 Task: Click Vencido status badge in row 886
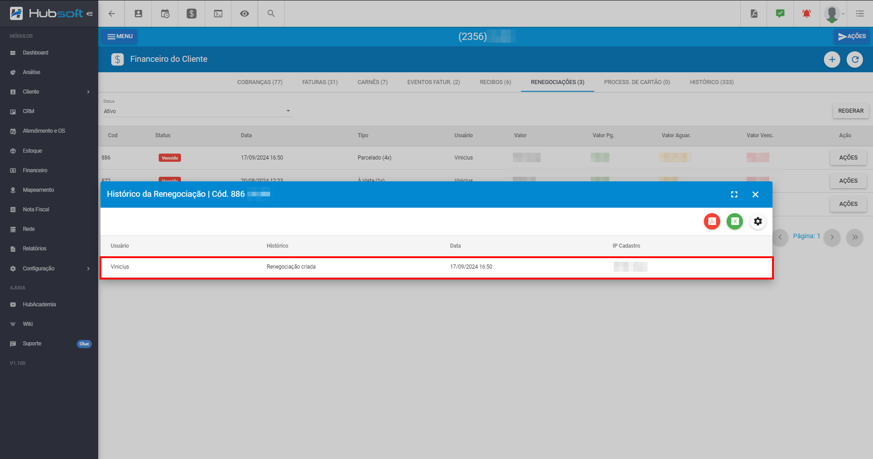170,158
